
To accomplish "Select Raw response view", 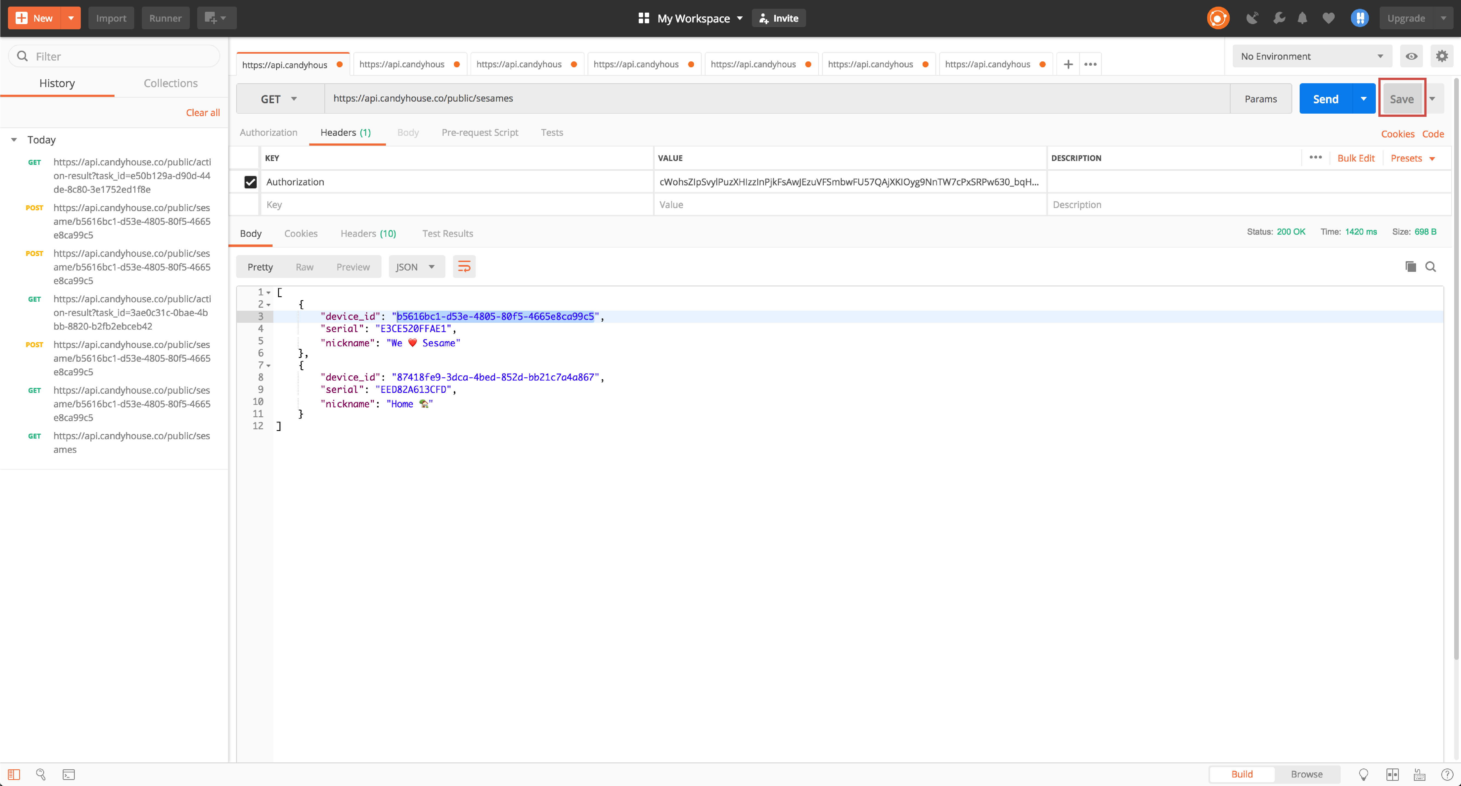I will tap(305, 267).
